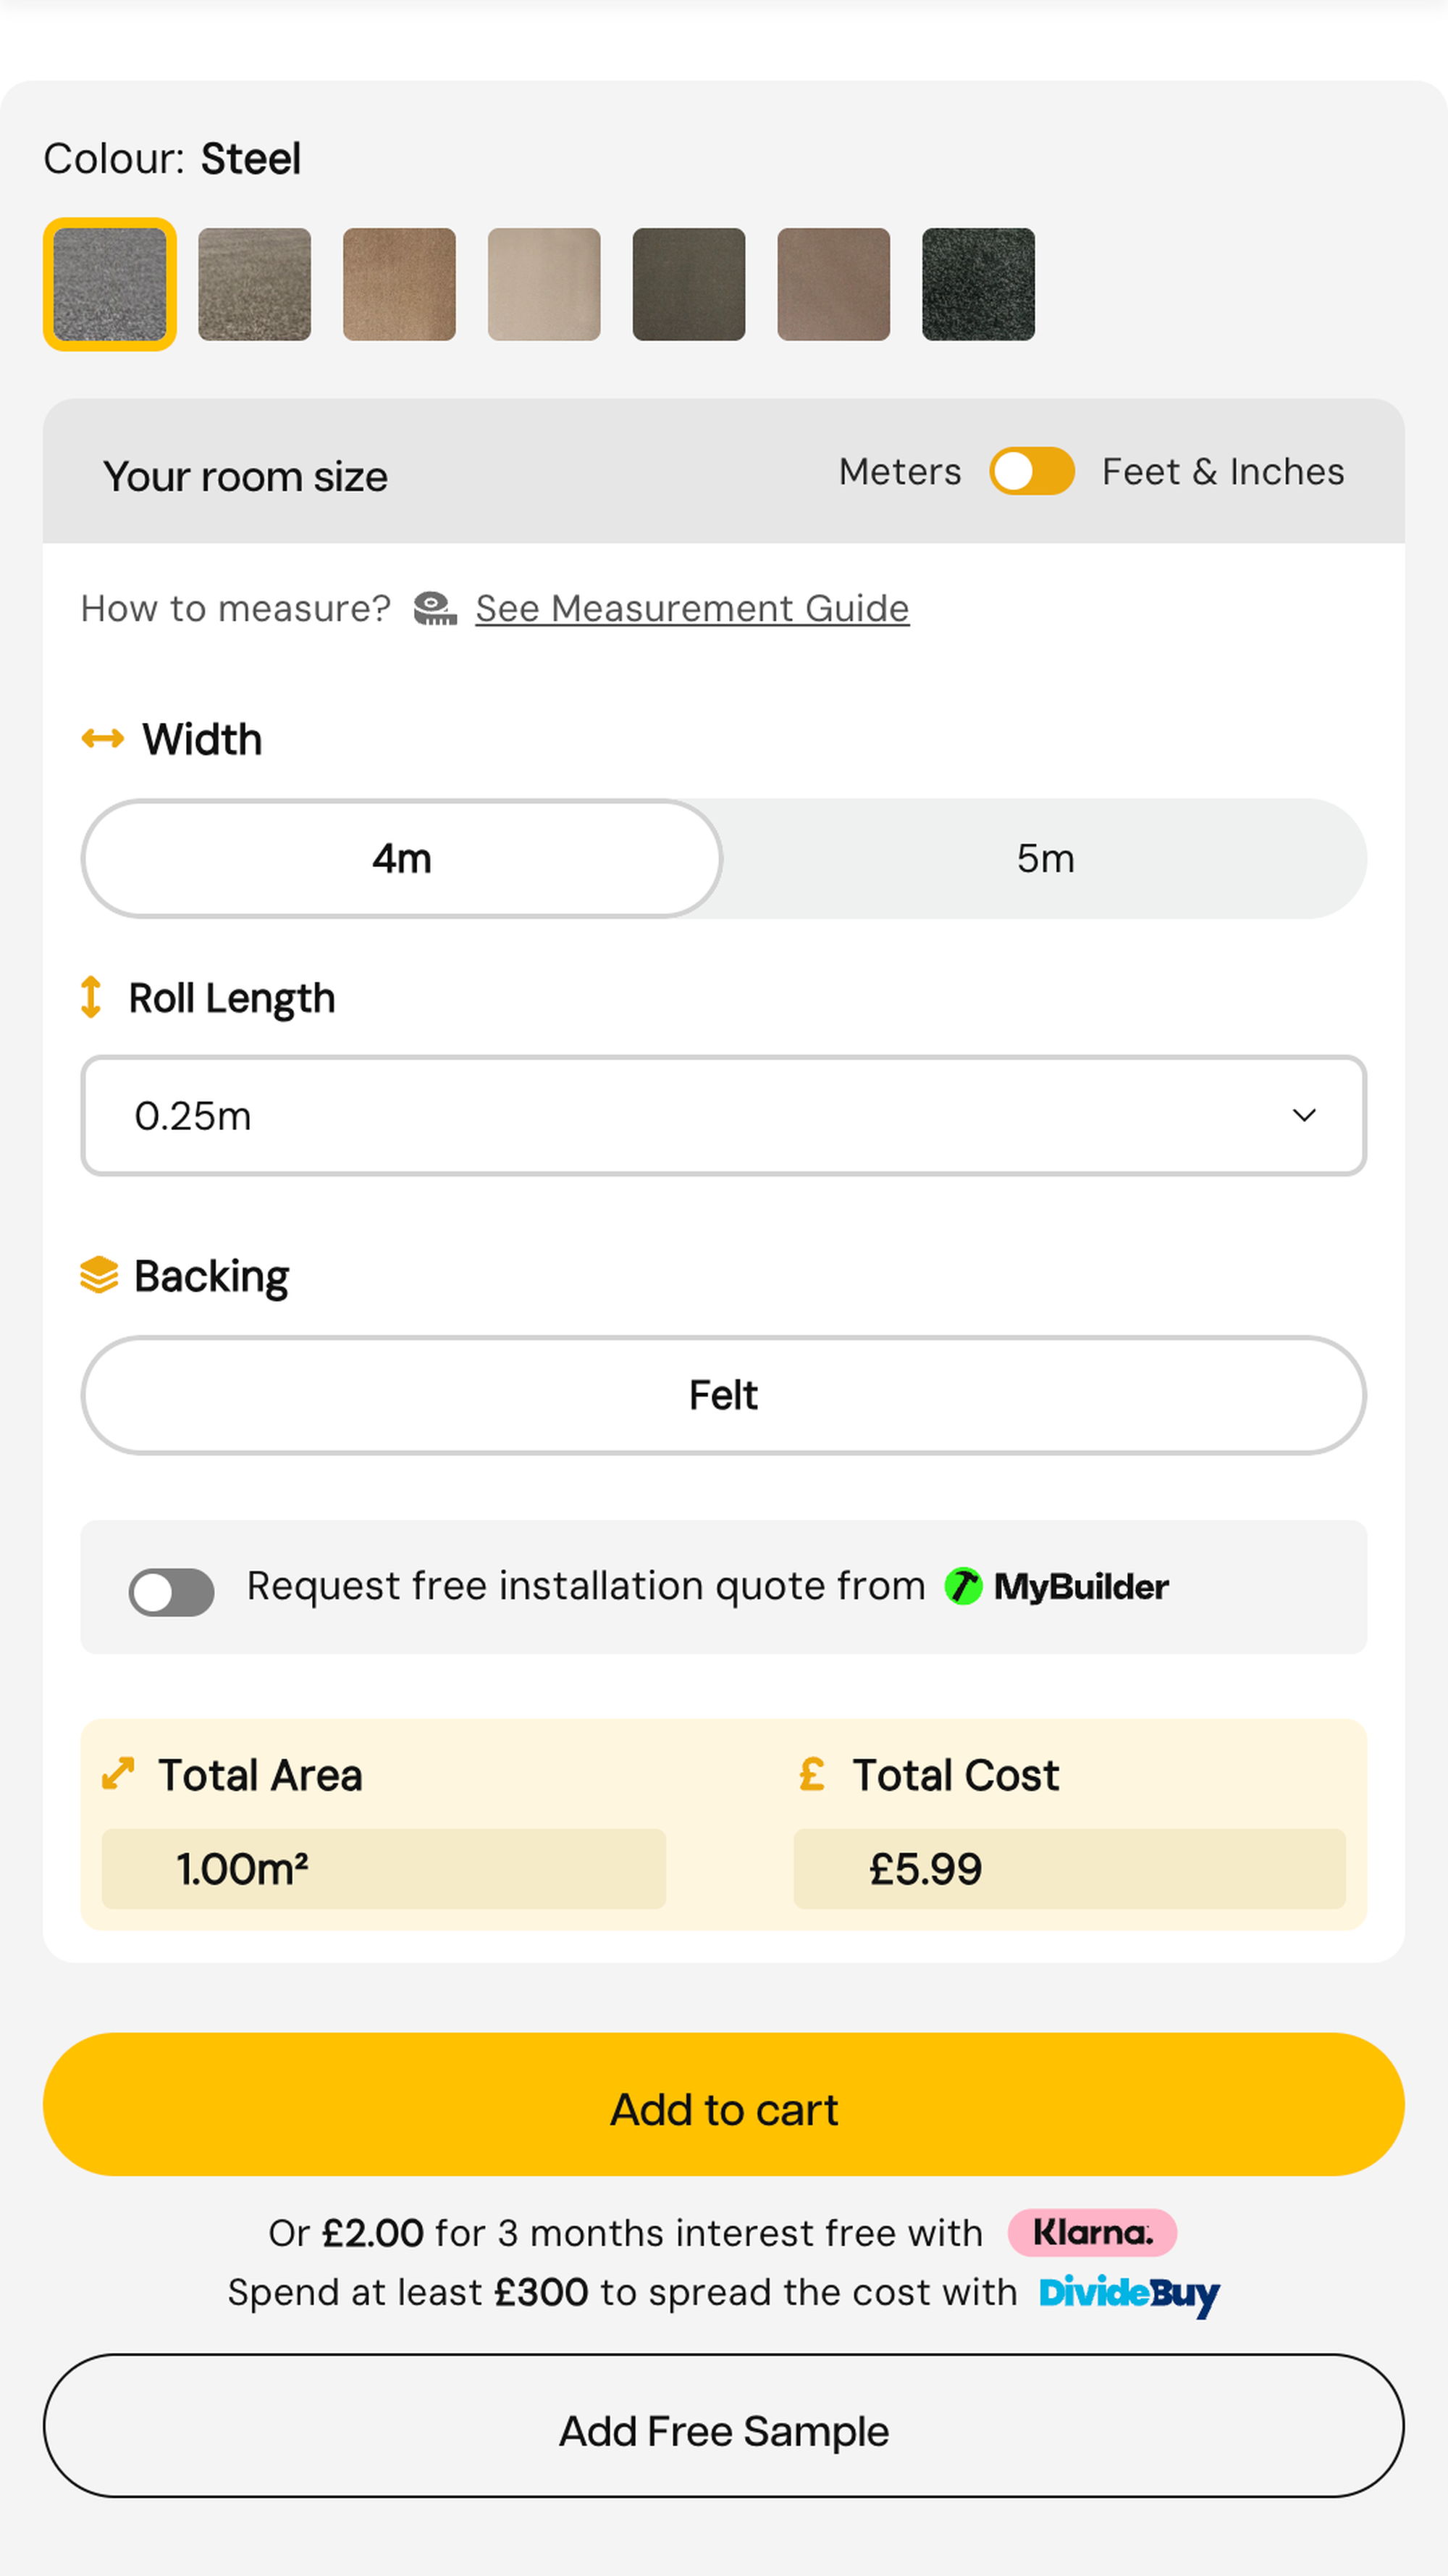Click the DivideBuy logo

[x=1129, y=2294]
